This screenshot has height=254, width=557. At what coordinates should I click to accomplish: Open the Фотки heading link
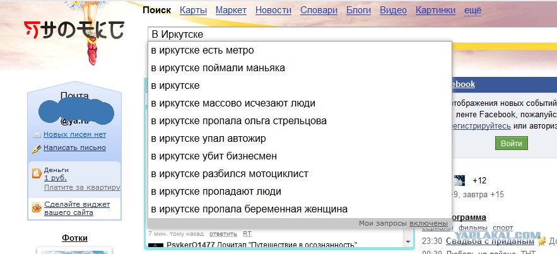pyautogui.click(x=74, y=238)
